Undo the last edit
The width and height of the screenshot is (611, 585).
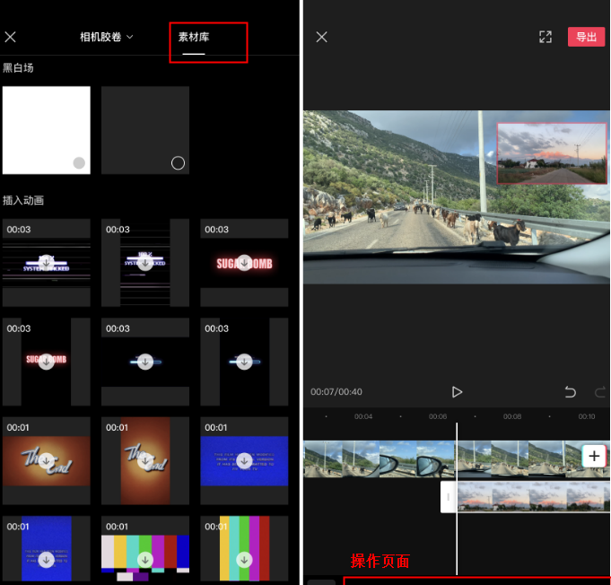pos(570,392)
